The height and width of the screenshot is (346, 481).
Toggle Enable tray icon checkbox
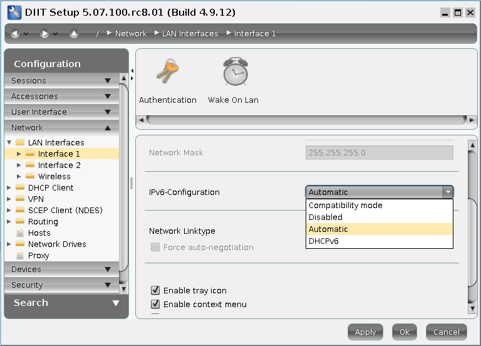tap(155, 290)
